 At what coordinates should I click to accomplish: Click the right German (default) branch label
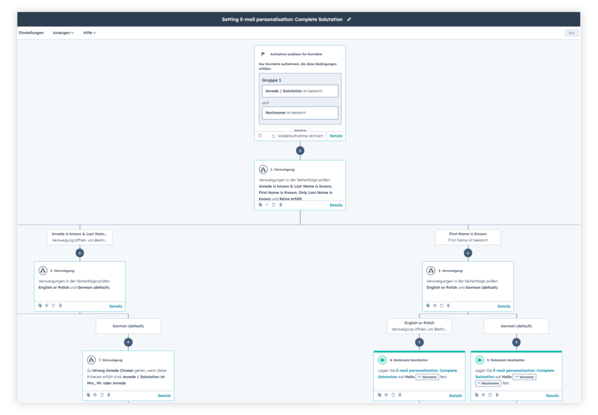coord(516,326)
